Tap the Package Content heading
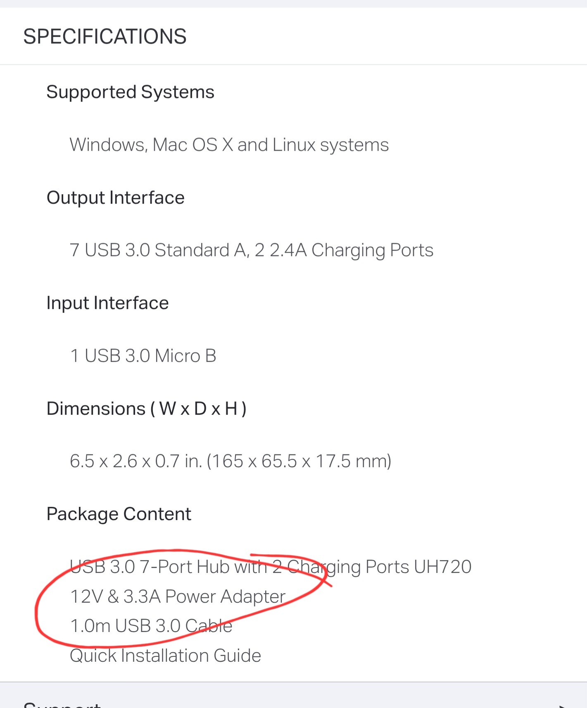The height and width of the screenshot is (708, 587). (119, 514)
